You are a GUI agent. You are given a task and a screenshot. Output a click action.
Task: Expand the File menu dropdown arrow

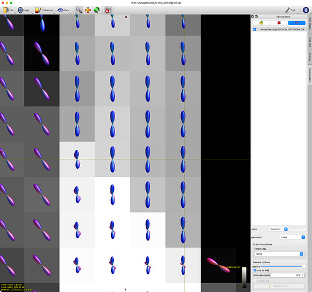tap(15, 13)
